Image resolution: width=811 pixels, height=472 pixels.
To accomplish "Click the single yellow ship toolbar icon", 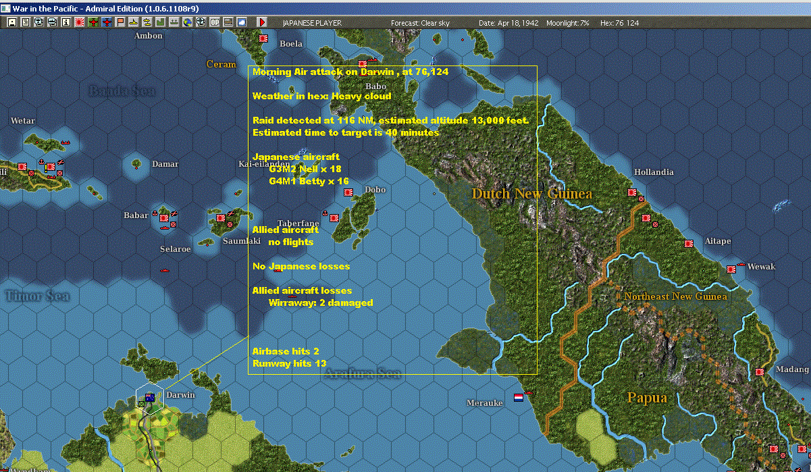I will coord(134,22).
